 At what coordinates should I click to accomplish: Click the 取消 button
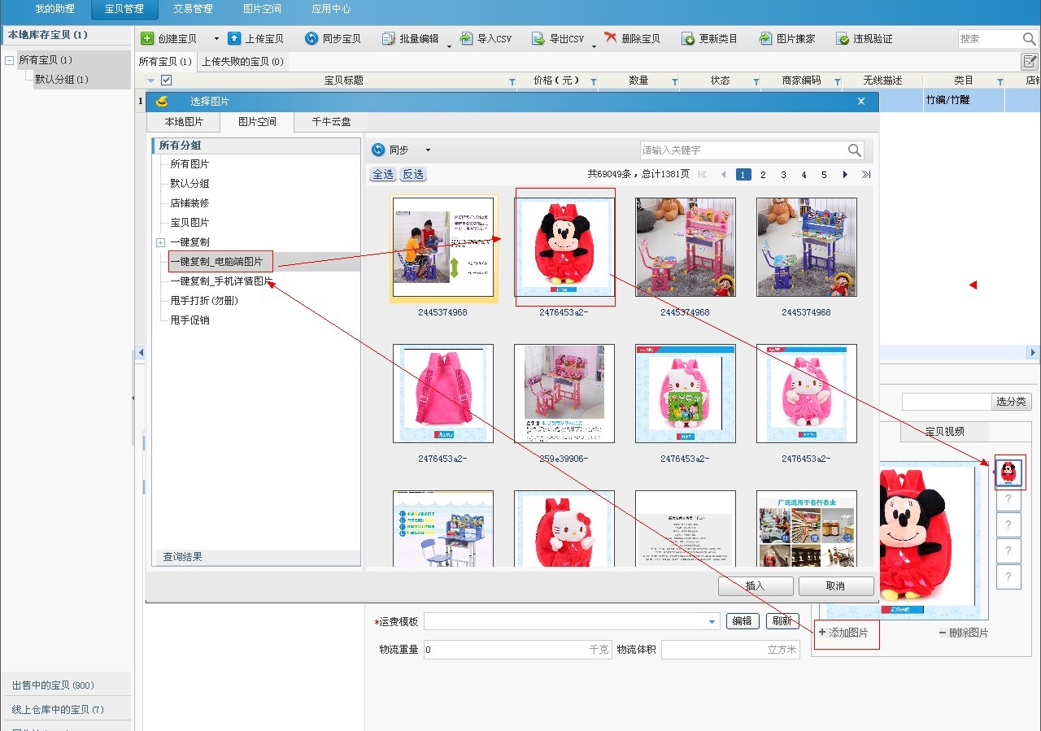835,586
